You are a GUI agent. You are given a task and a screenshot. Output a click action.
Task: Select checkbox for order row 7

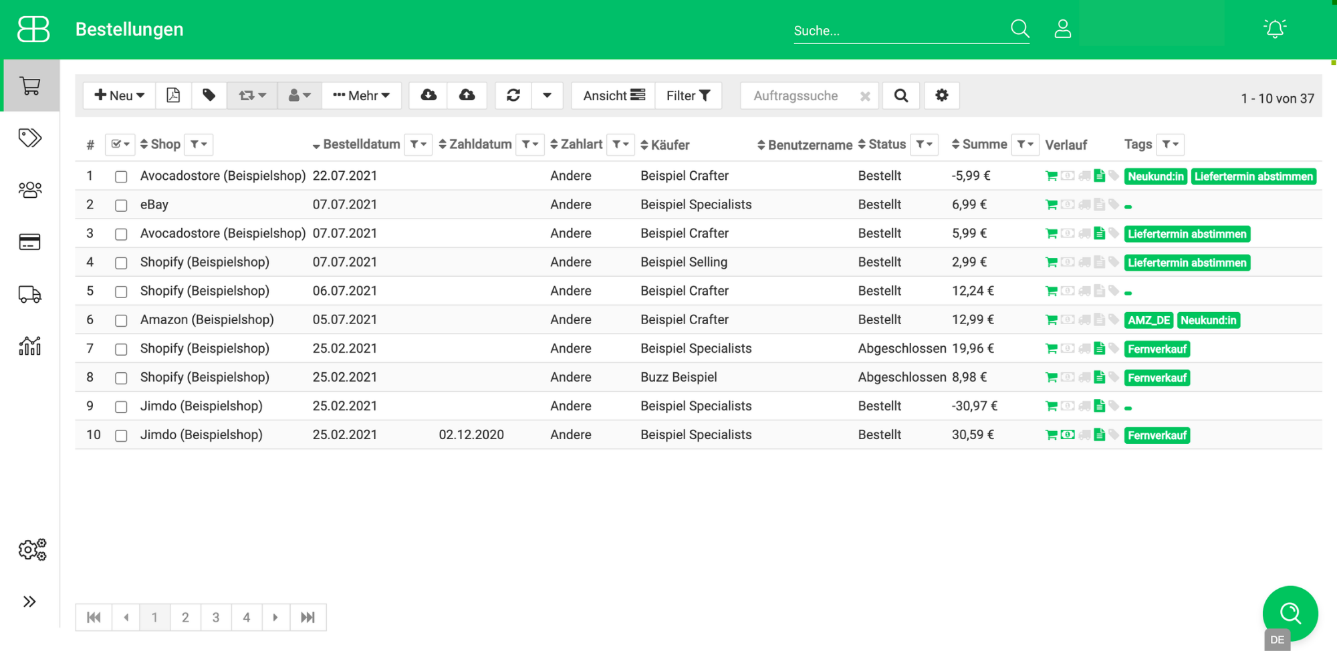(121, 349)
